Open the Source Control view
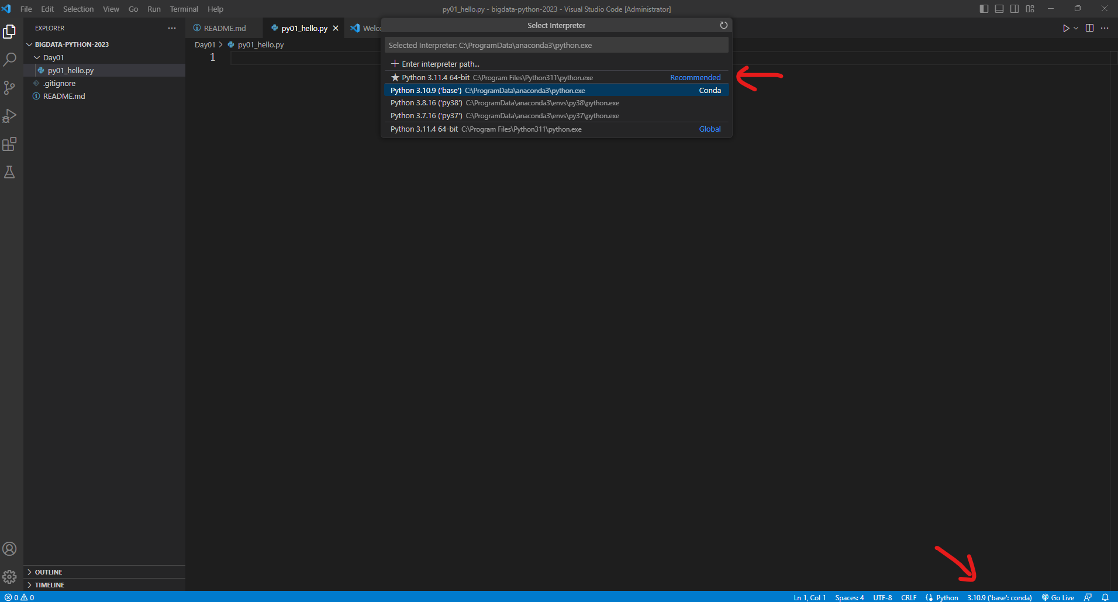The image size is (1118, 602). 9,88
